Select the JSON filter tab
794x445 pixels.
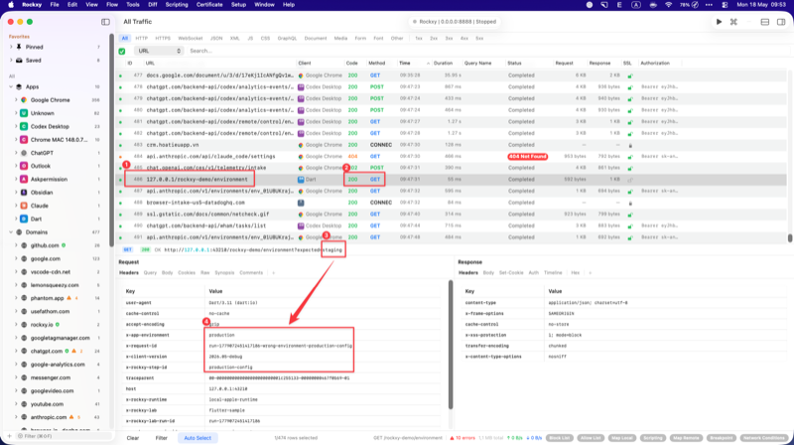coord(216,38)
